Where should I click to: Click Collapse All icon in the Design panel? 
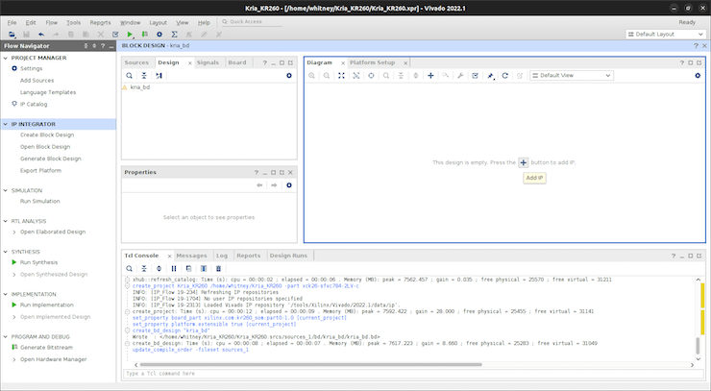tap(144, 75)
